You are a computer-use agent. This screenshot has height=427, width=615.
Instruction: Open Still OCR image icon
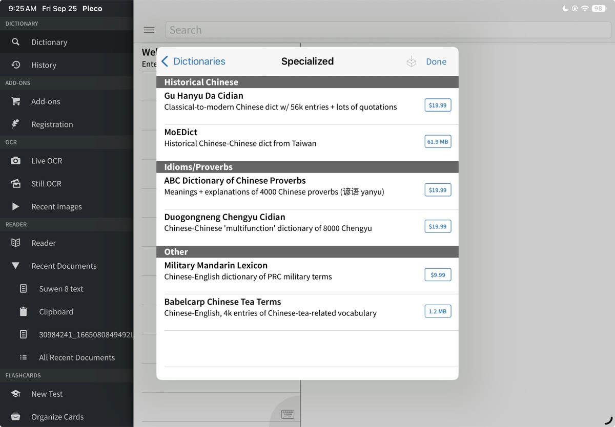16,183
